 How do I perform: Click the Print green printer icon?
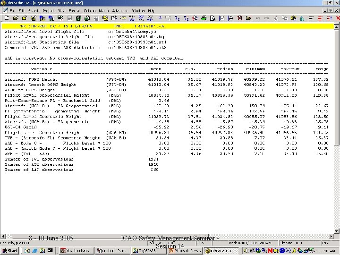click(204, 18)
